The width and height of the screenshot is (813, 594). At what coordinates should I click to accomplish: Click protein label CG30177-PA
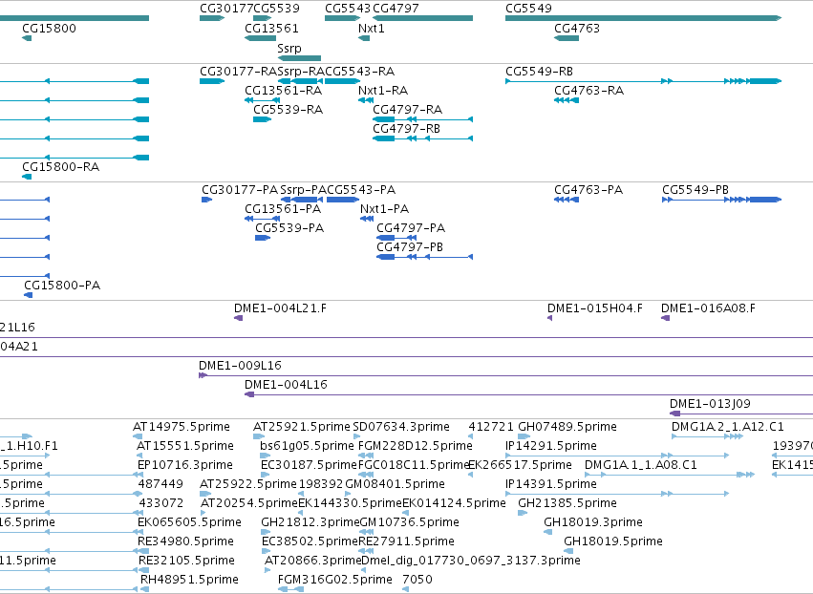click(x=240, y=190)
